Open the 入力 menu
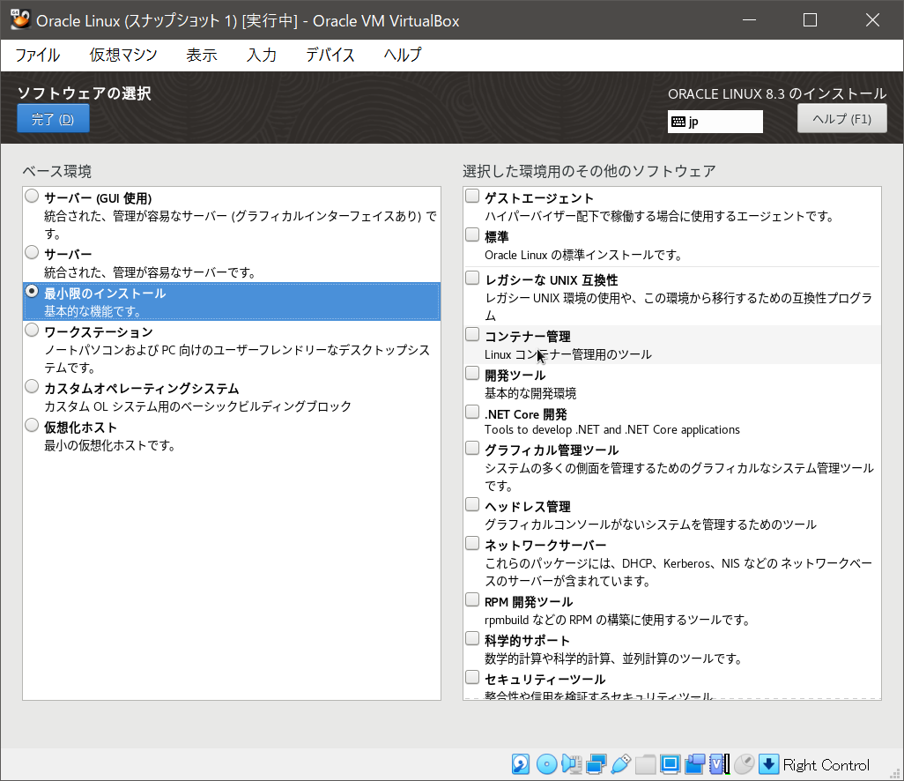 coord(262,55)
